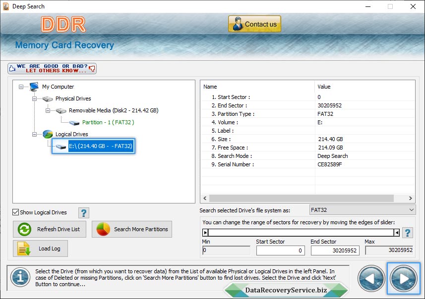Click the sector range slider track

coord(301,233)
